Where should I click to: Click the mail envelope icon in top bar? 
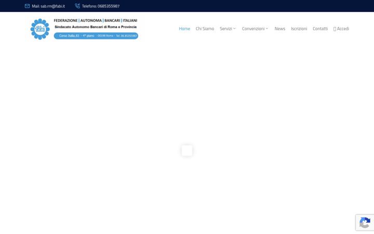[x=27, y=6]
